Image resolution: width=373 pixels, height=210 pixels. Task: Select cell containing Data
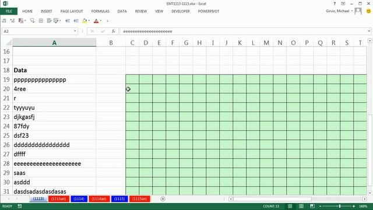point(54,70)
